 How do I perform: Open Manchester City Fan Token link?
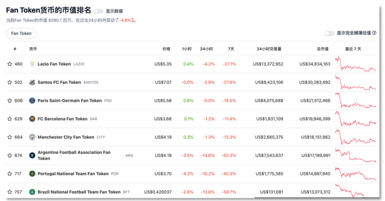[x=66, y=137]
